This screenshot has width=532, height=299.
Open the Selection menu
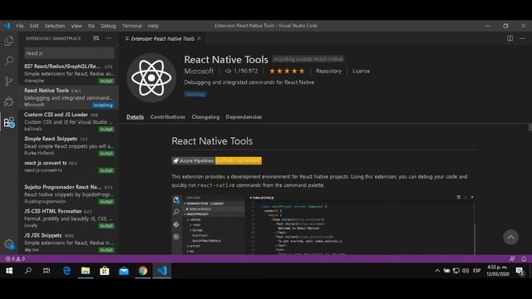click(55, 26)
